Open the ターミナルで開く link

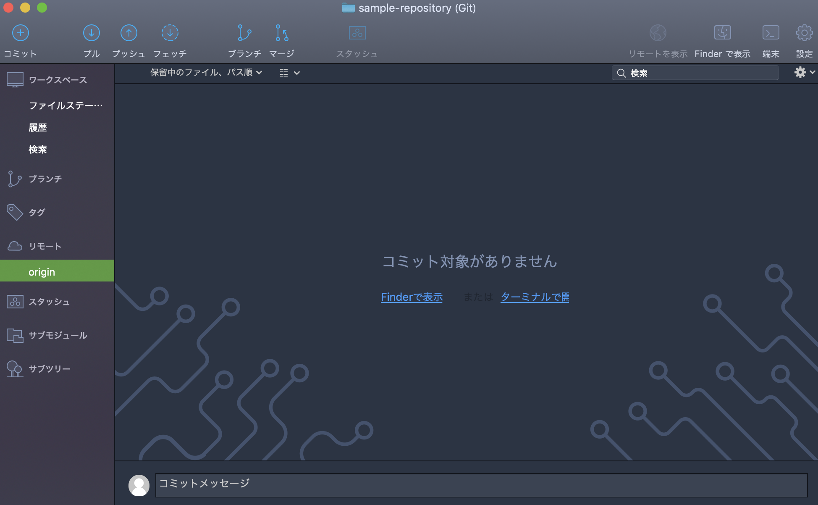point(534,297)
